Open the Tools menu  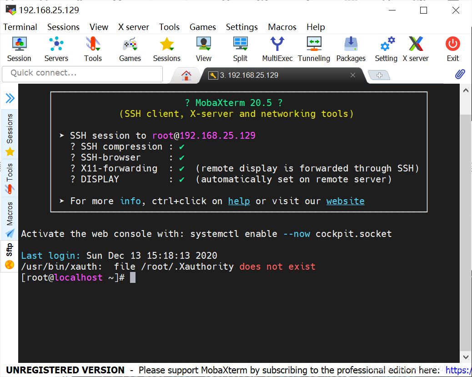[x=169, y=27]
